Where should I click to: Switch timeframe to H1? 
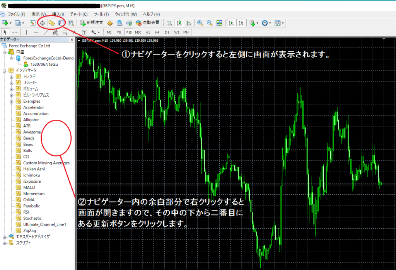(x=148, y=32)
